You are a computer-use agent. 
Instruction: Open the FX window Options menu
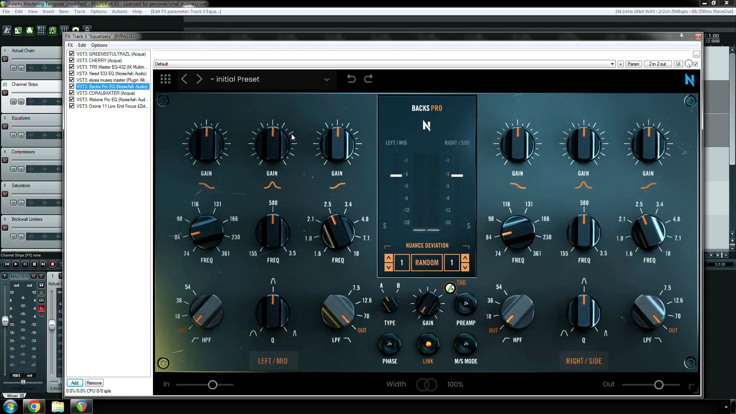point(99,45)
